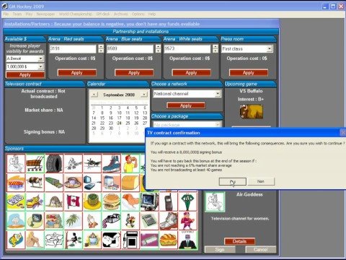Pick the green suit sponsor icon
The width and height of the screenshot is (346, 260).
click(187, 201)
